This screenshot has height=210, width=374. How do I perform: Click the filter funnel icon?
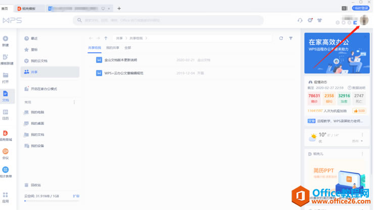coord(291,38)
